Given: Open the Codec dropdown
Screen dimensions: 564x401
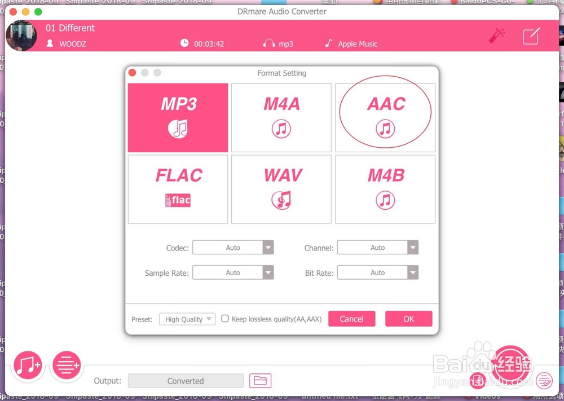Looking at the screenshot, I should [233, 248].
